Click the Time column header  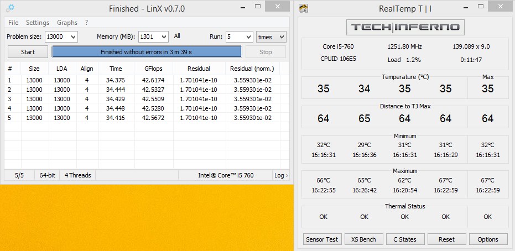(x=116, y=69)
